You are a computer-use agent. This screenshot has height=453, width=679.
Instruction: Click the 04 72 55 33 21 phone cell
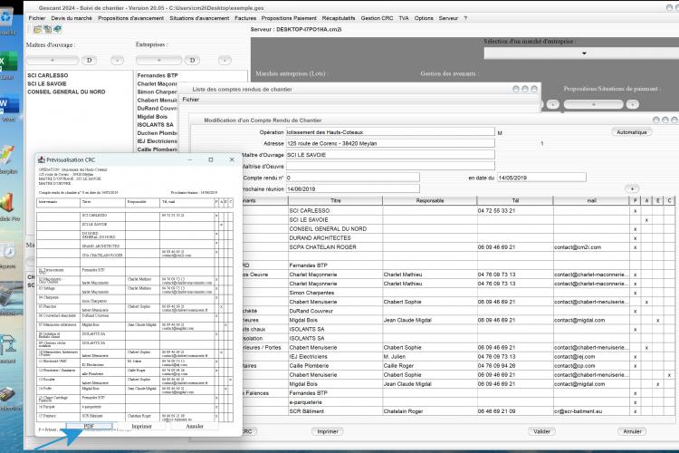[x=515, y=211]
